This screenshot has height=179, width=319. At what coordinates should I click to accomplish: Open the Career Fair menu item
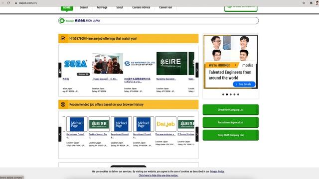[x=165, y=7]
